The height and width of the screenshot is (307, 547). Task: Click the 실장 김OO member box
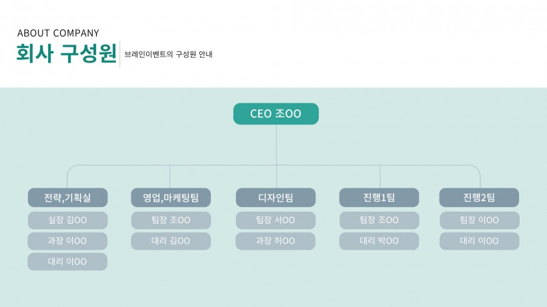pyautogui.click(x=67, y=220)
